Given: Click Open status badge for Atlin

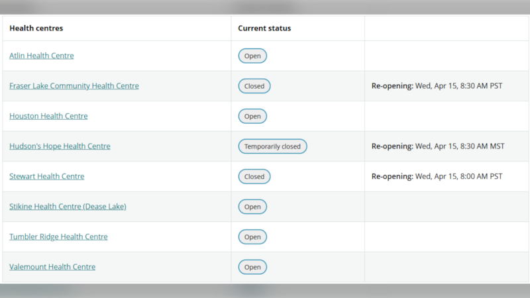Looking at the screenshot, I should pos(252,56).
